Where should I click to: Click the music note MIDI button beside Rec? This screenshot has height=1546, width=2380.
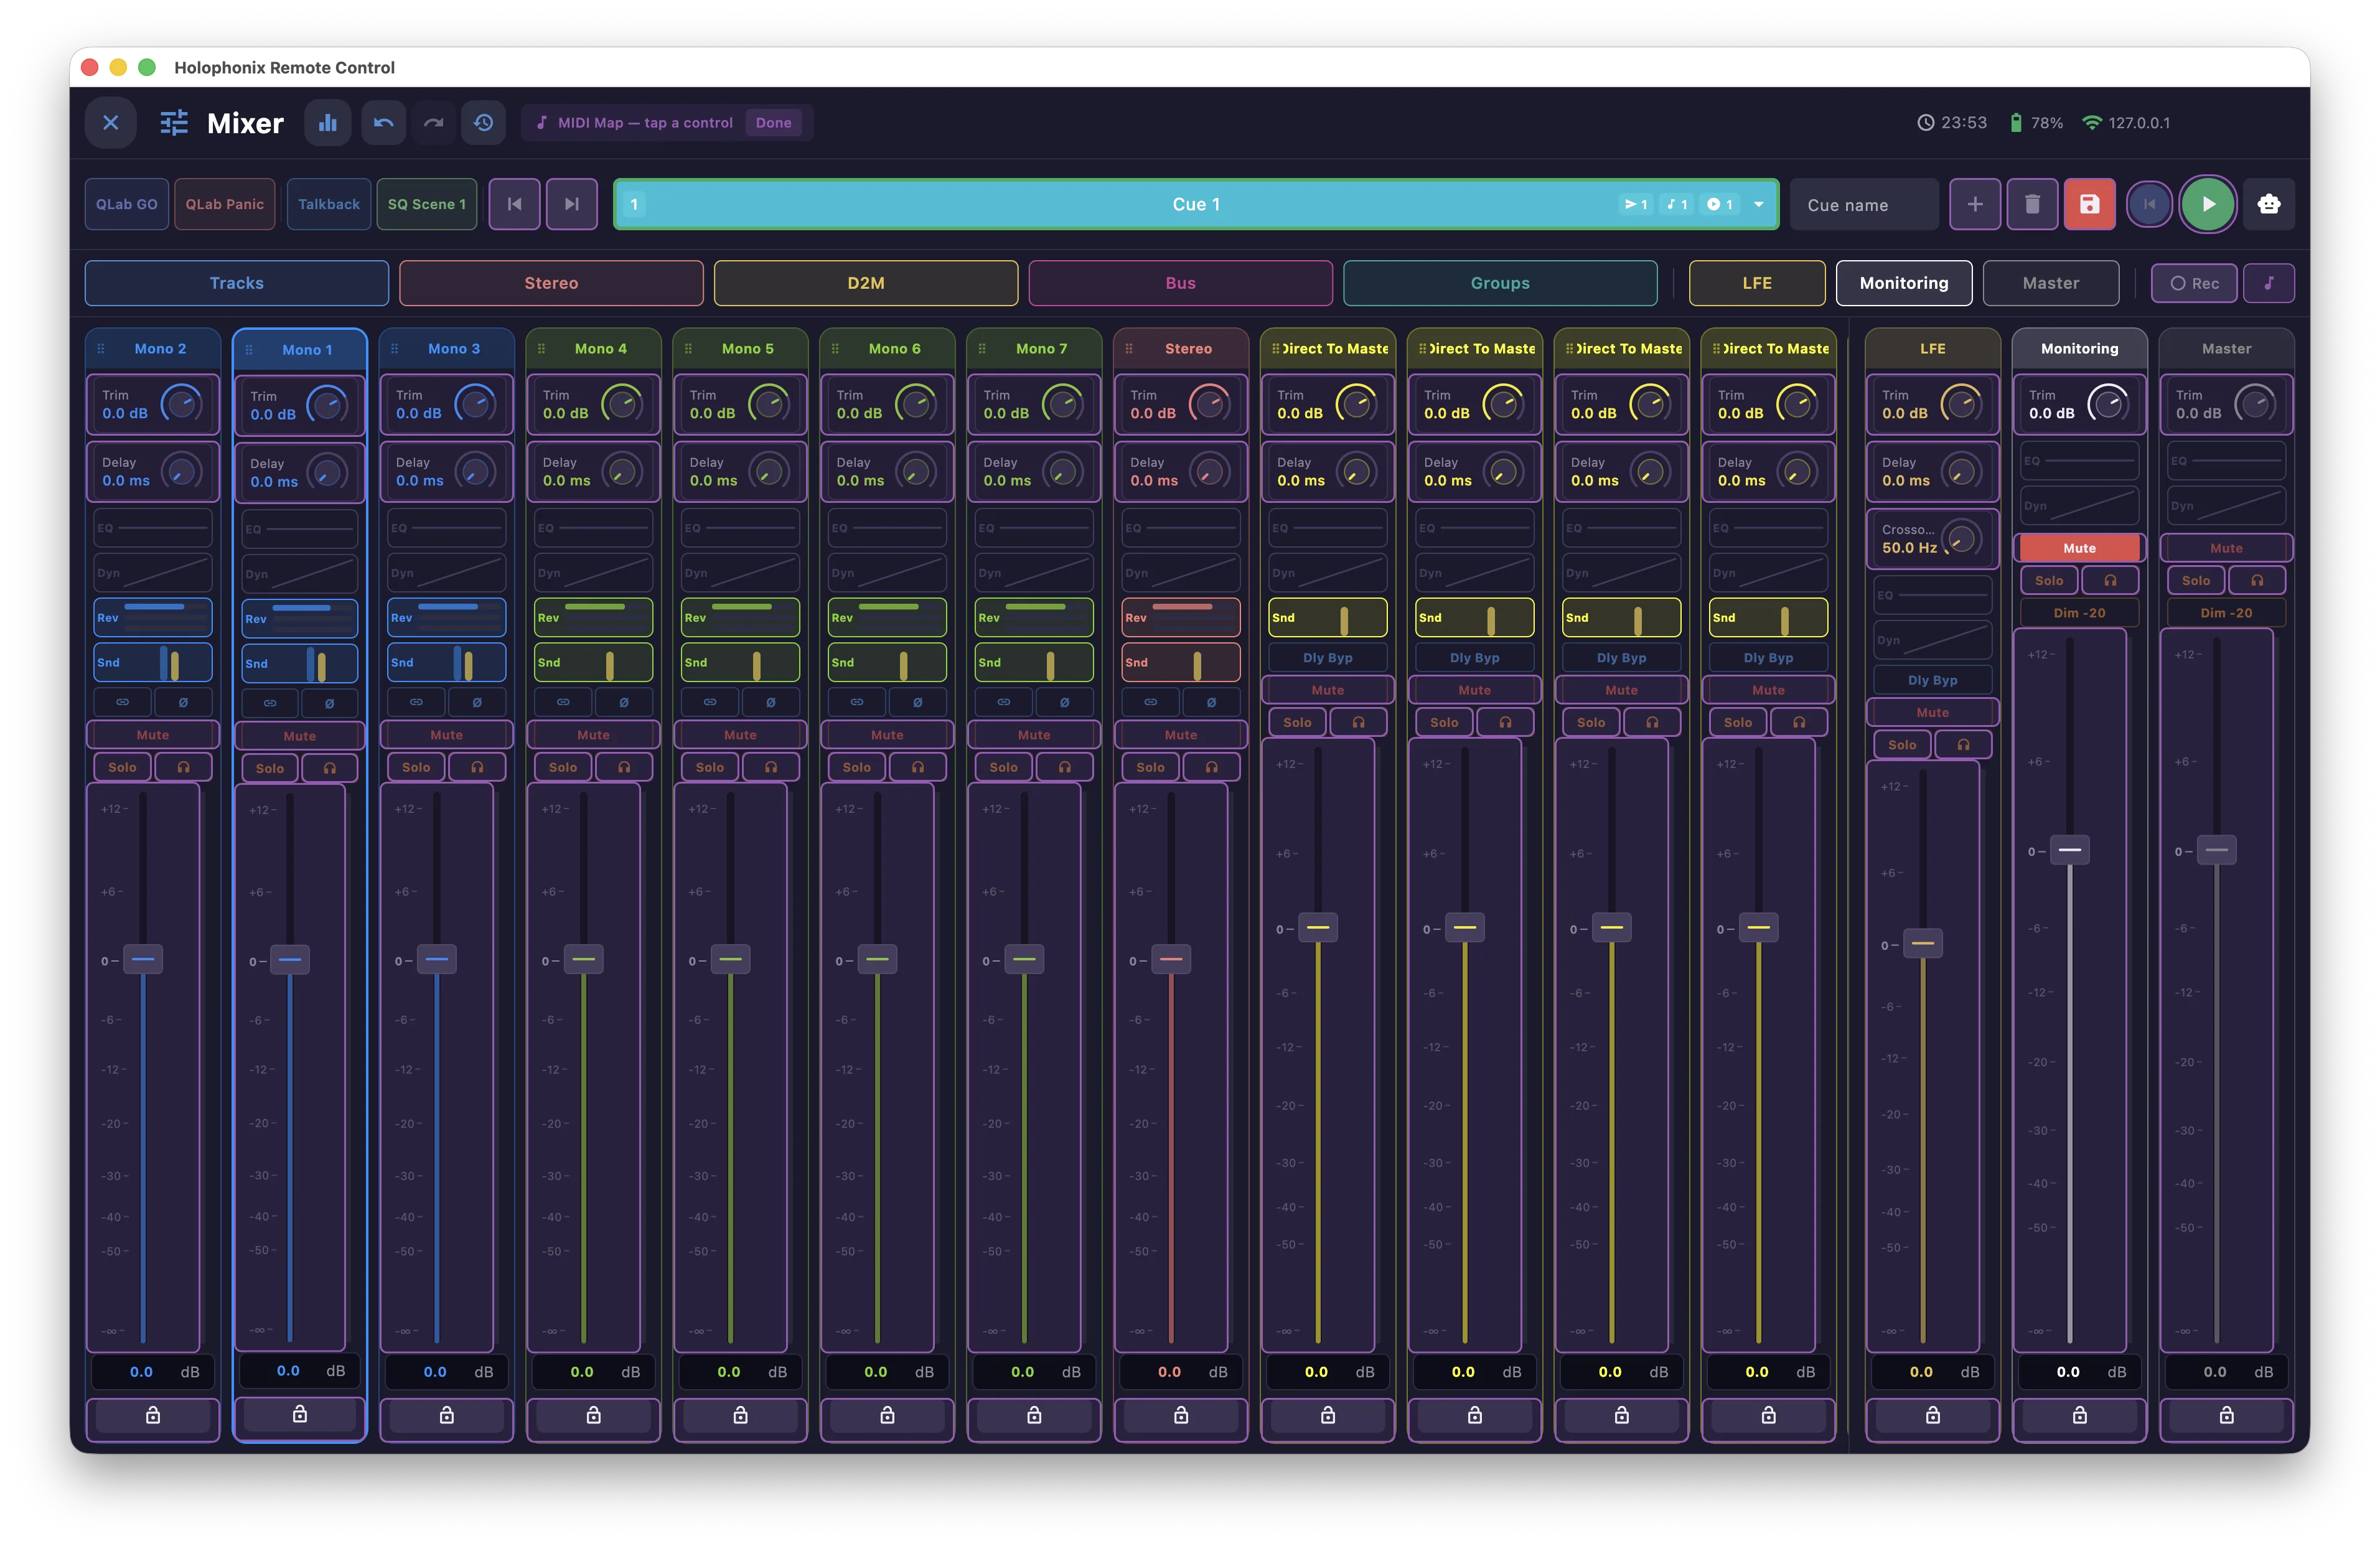(x=2269, y=283)
